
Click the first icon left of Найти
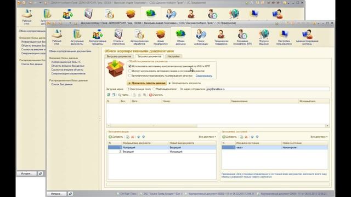pos(109,95)
